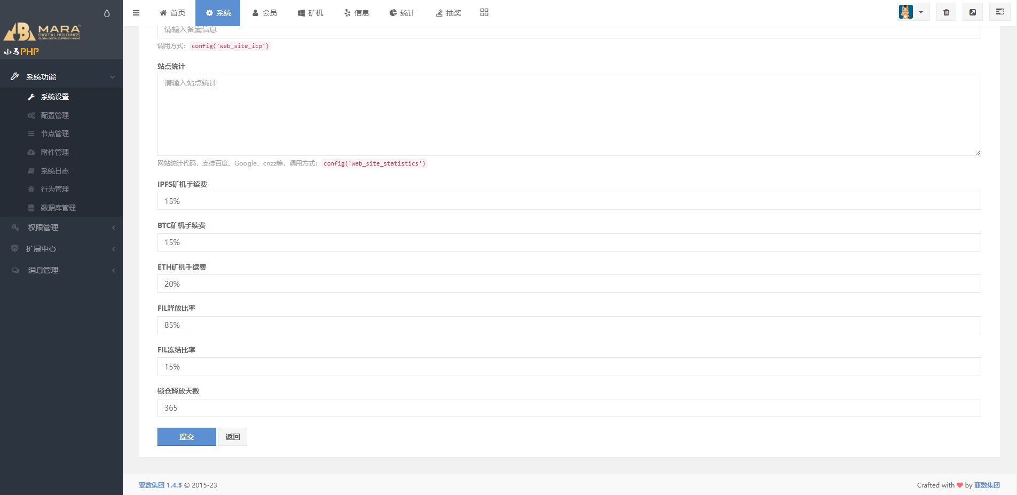
Task: Click the blue 提交 submit button
Action: pyautogui.click(x=186, y=437)
